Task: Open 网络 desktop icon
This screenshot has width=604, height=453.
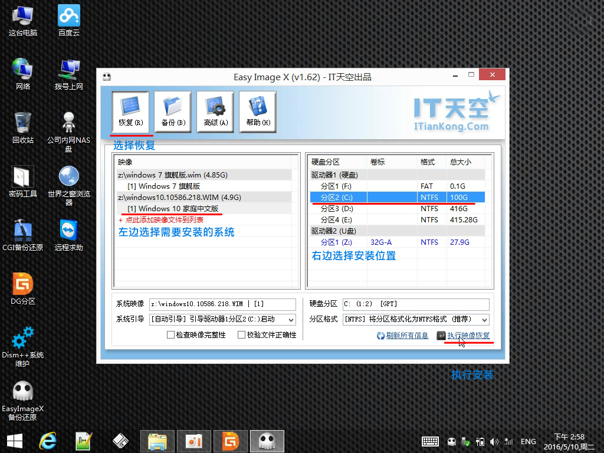Action: click(23, 74)
